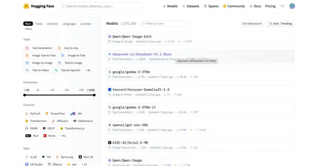316x166 pixels.
Task: Filter by PyTorch library
Action: coord(33,114)
